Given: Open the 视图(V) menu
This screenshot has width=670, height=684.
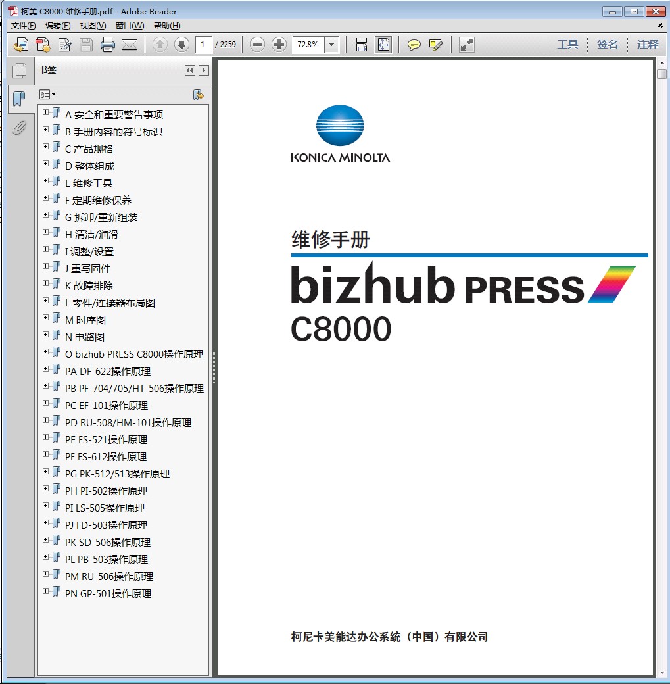Looking at the screenshot, I should tap(93, 26).
